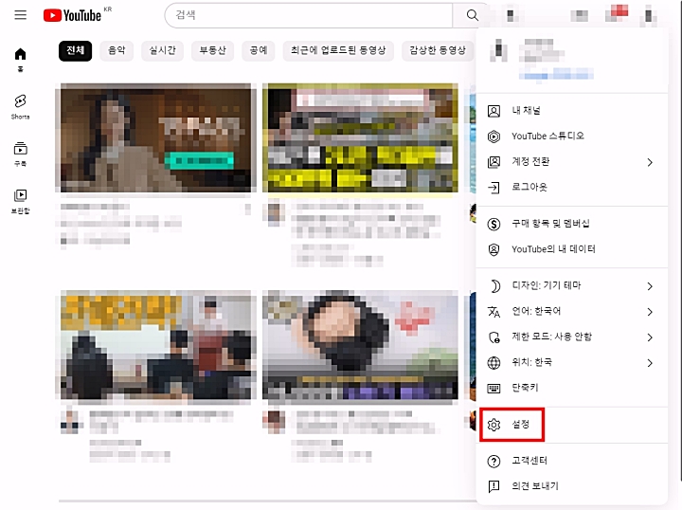Viewport: 682px width, 510px height.
Task: Expand the 계정 전환 chevron
Action: click(650, 162)
